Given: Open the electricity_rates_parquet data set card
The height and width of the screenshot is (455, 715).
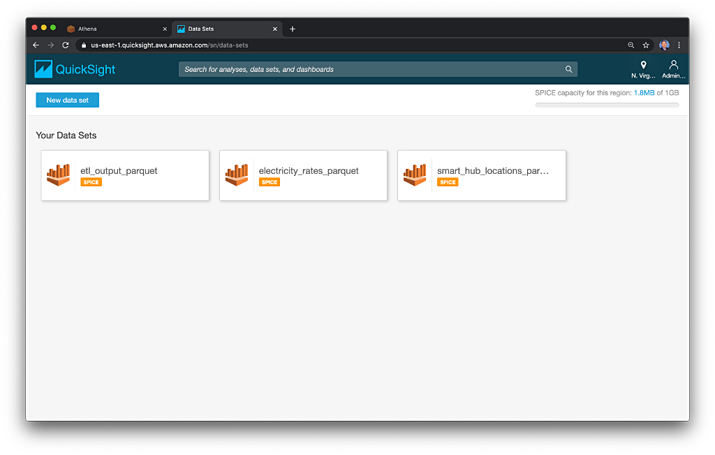Looking at the screenshot, I should pyautogui.click(x=303, y=176).
